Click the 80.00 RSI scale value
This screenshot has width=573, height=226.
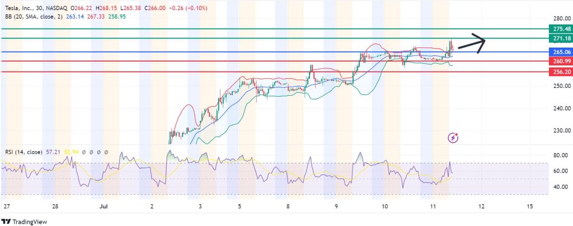point(561,155)
